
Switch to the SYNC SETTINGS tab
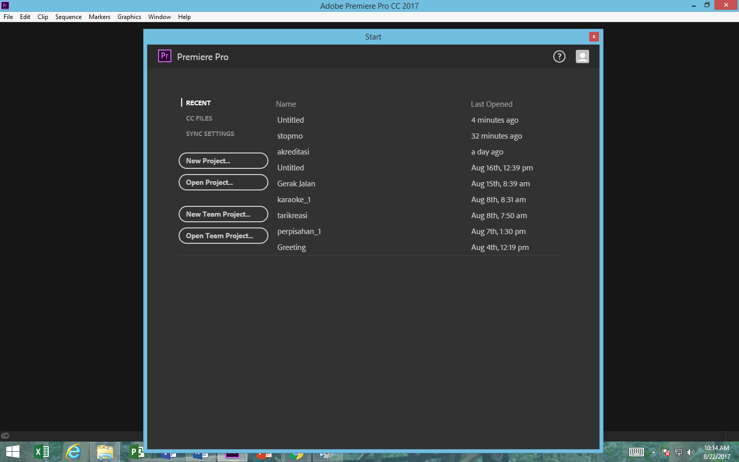pos(210,133)
